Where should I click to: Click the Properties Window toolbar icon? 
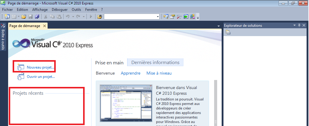[173, 17]
